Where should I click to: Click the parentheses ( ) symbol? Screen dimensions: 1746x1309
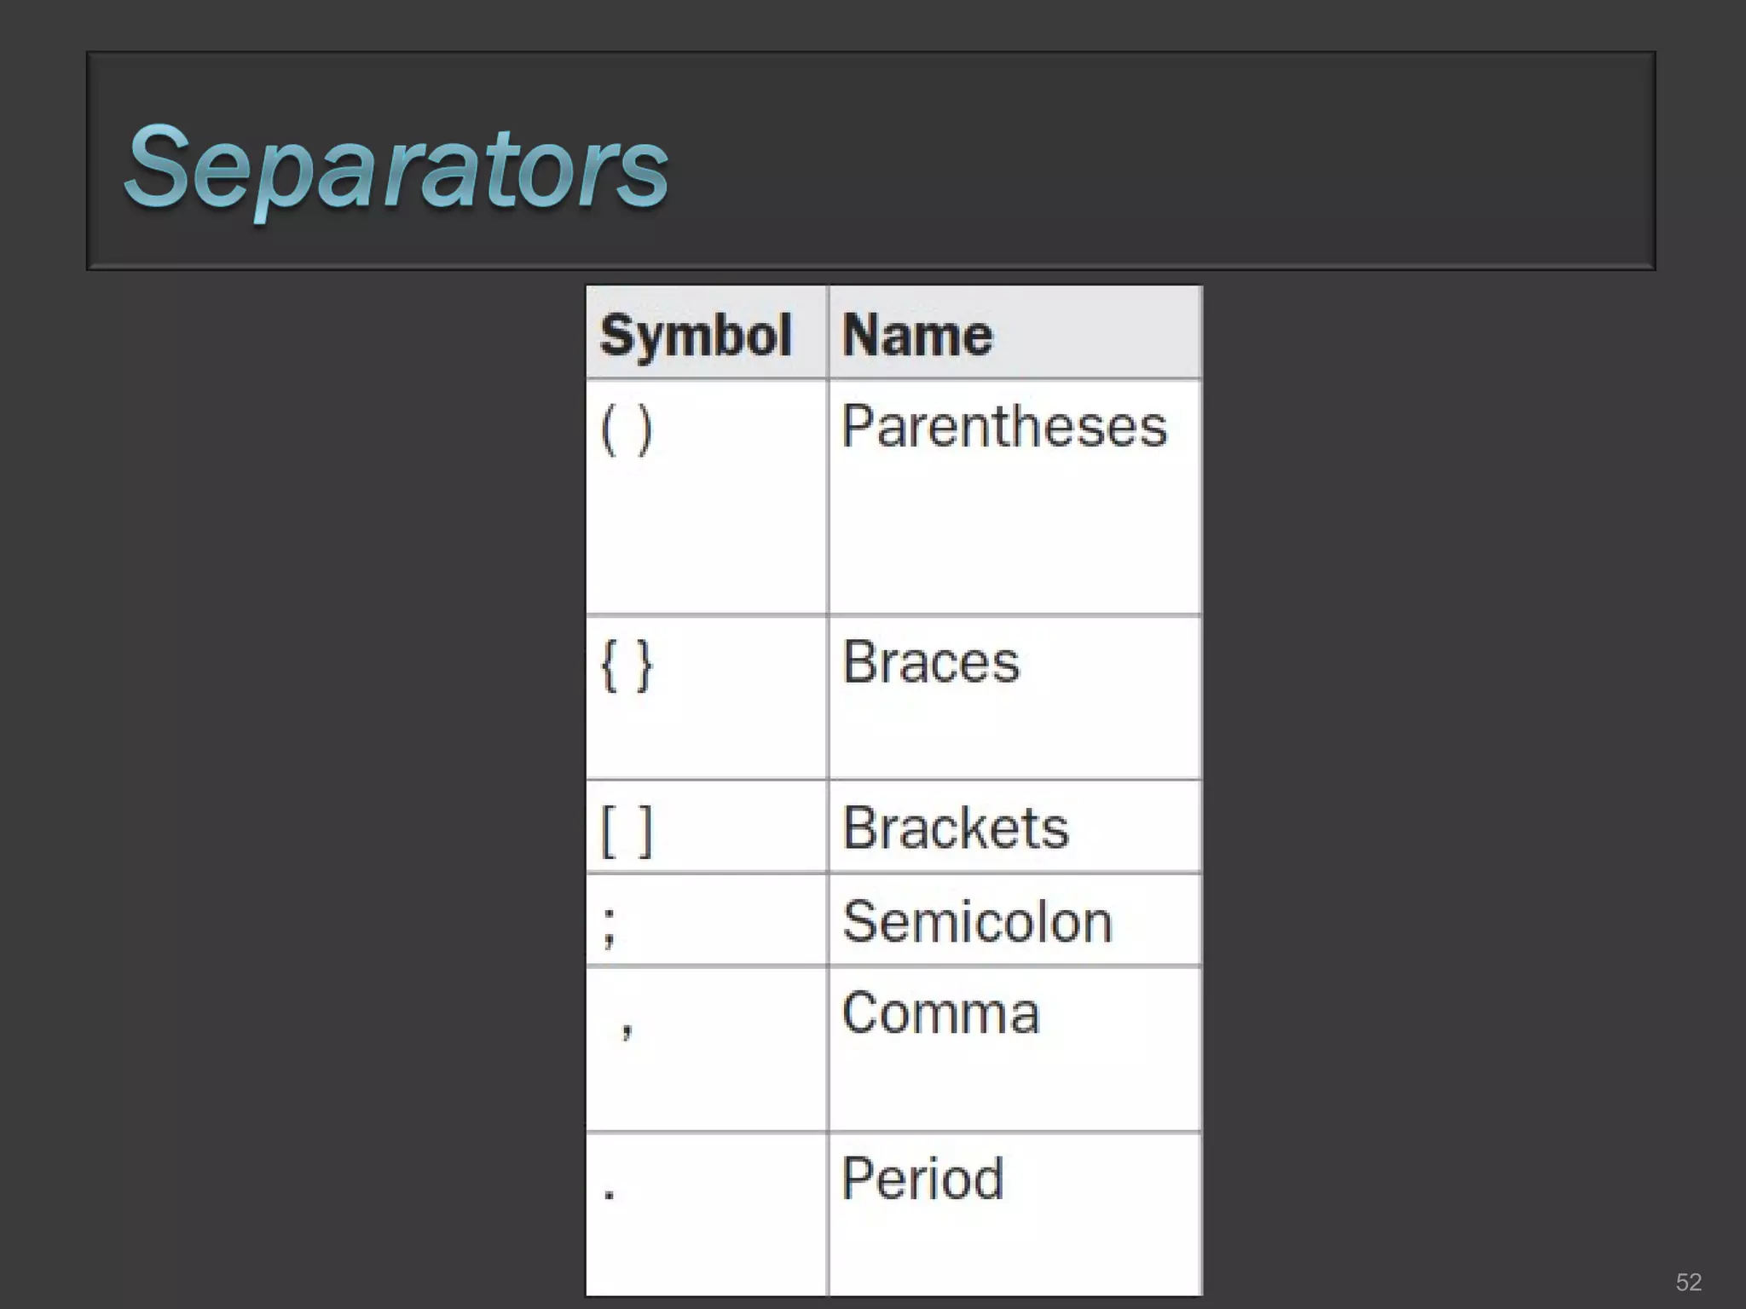tap(627, 430)
